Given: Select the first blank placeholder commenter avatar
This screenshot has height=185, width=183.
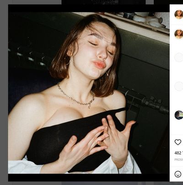Looking at the screenshot, I should coord(179,58).
